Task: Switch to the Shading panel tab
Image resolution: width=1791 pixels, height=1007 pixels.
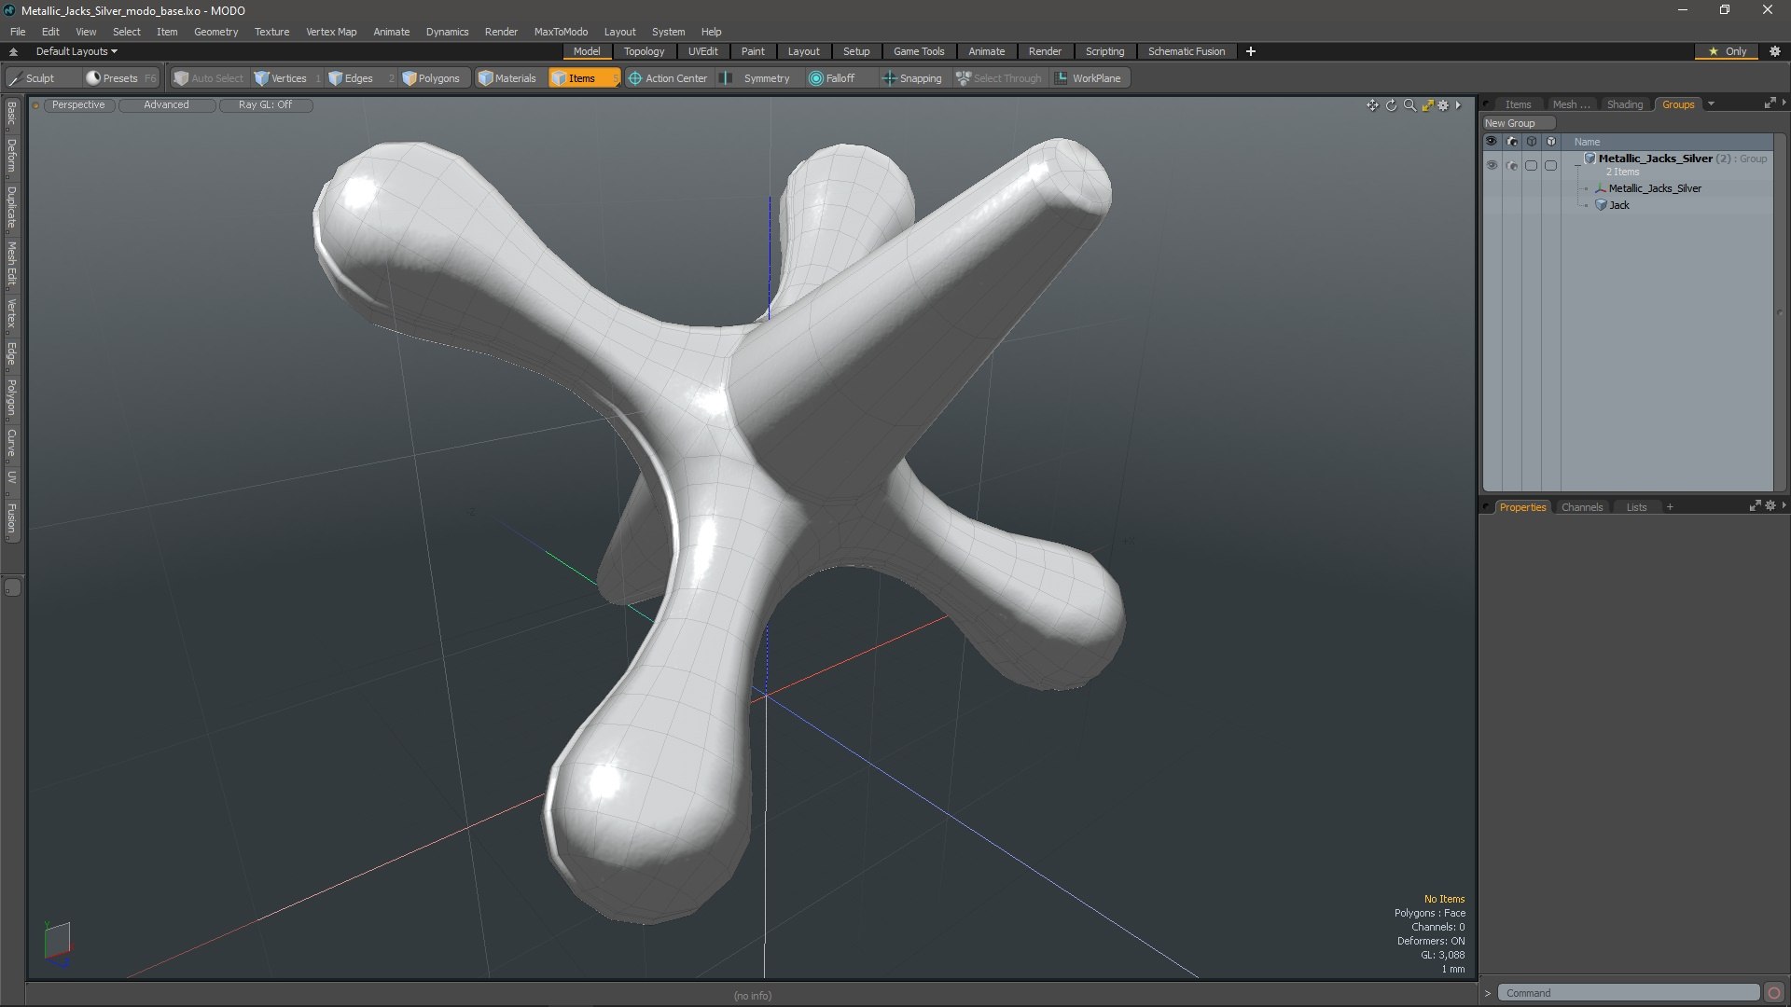Action: pos(1624,104)
